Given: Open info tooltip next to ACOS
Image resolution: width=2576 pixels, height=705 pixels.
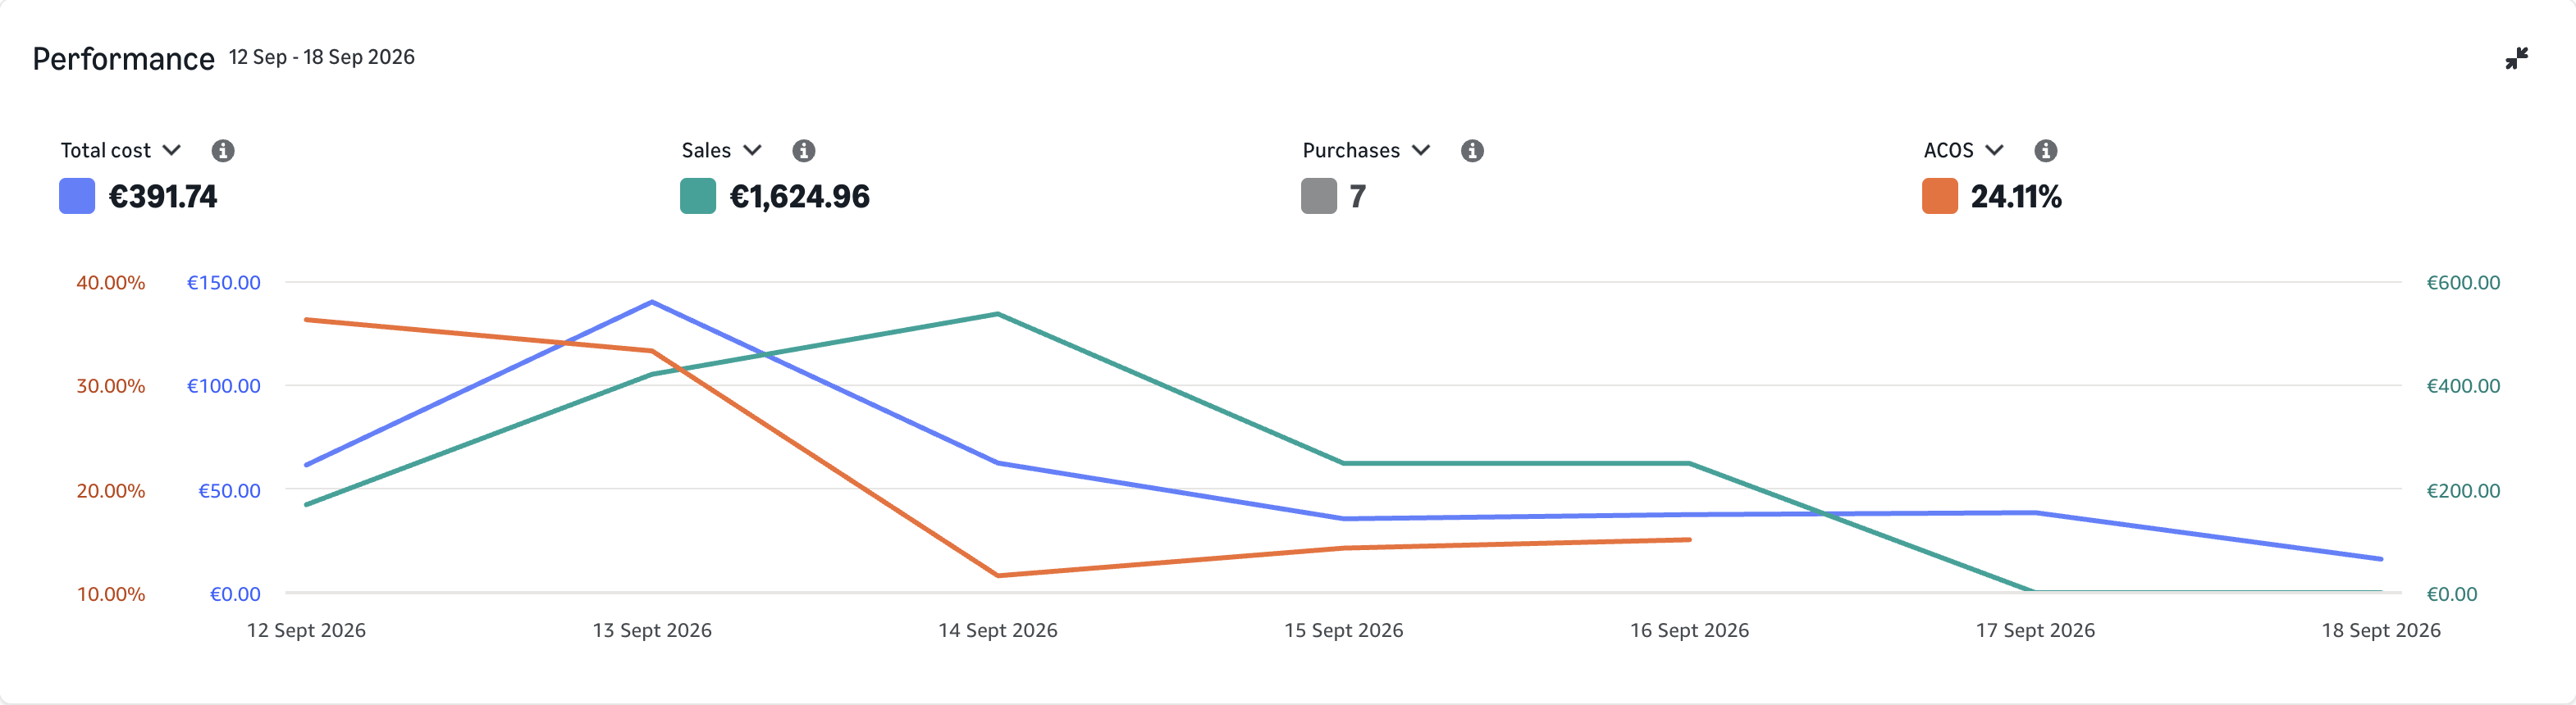Looking at the screenshot, I should tap(2046, 151).
